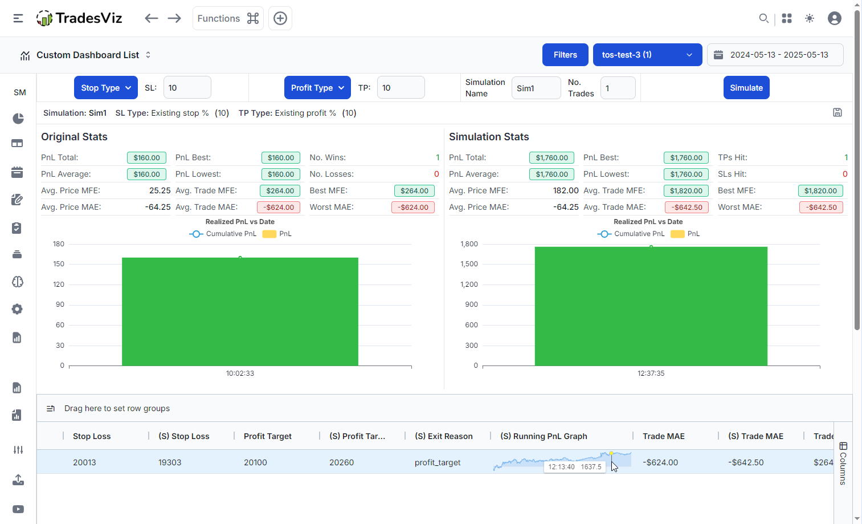The height and width of the screenshot is (524, 862).
Task: Click the search magnifier icon
Action: [x=763, y=18]
